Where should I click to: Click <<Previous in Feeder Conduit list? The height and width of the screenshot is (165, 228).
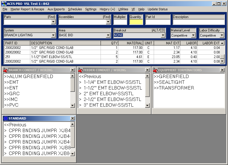[90, 76]
